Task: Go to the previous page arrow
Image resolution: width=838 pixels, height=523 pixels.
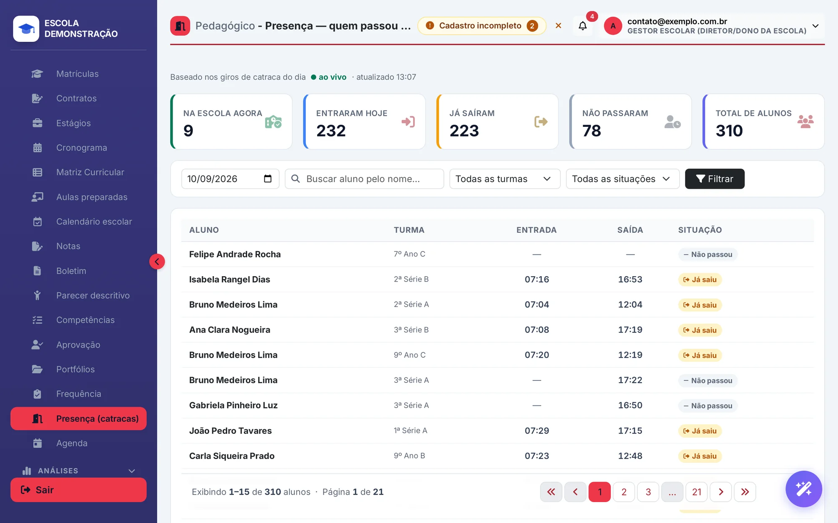Action: (x=575, y=492)
